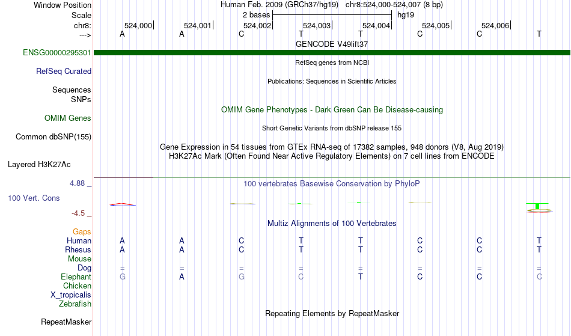Click the RefSeq genes from NCBI title
The image size is (571, 336).
point(332,63)
